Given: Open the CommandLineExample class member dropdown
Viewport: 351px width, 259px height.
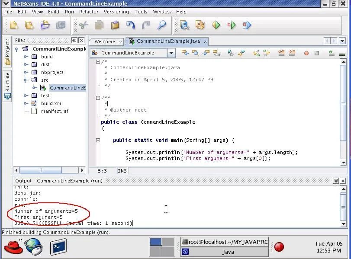Looking at the screenshot, I should point(171,53).
